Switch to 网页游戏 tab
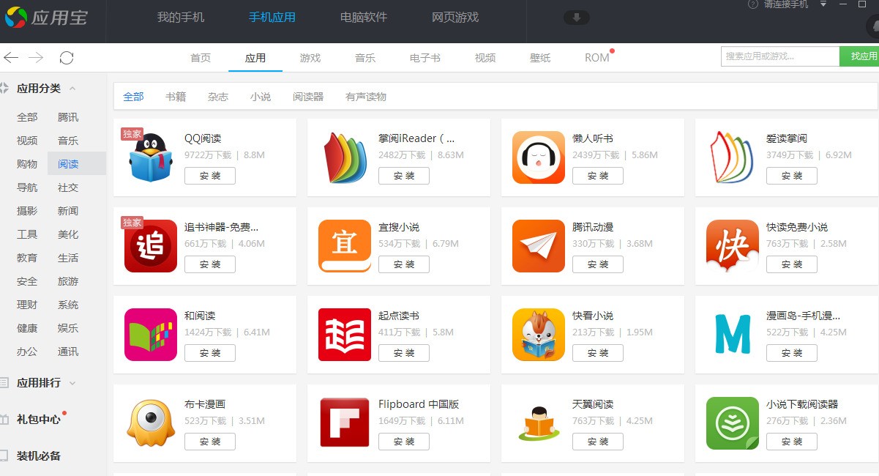 tap(455, 17)
